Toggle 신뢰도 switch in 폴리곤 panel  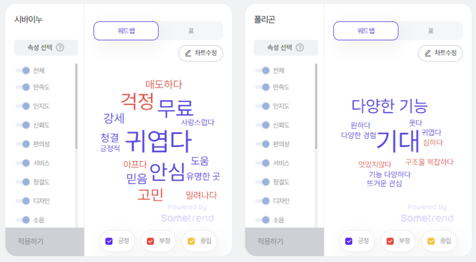point(263,125)
